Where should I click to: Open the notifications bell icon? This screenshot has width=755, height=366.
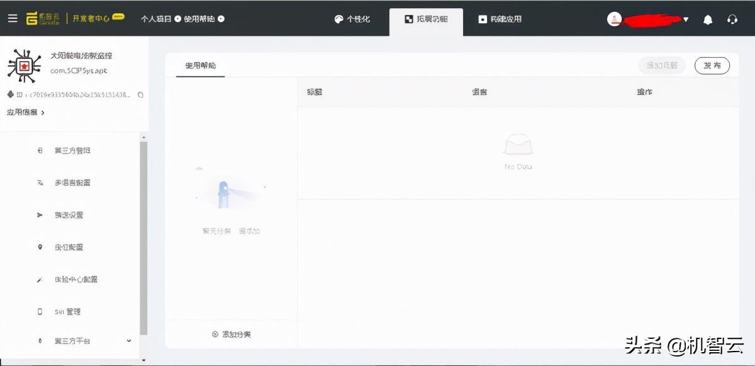pos(707,19)
